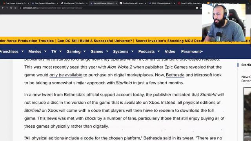
Task: Close 'The PlayStation VR 2 is' tab
Action: pos(146,3)
